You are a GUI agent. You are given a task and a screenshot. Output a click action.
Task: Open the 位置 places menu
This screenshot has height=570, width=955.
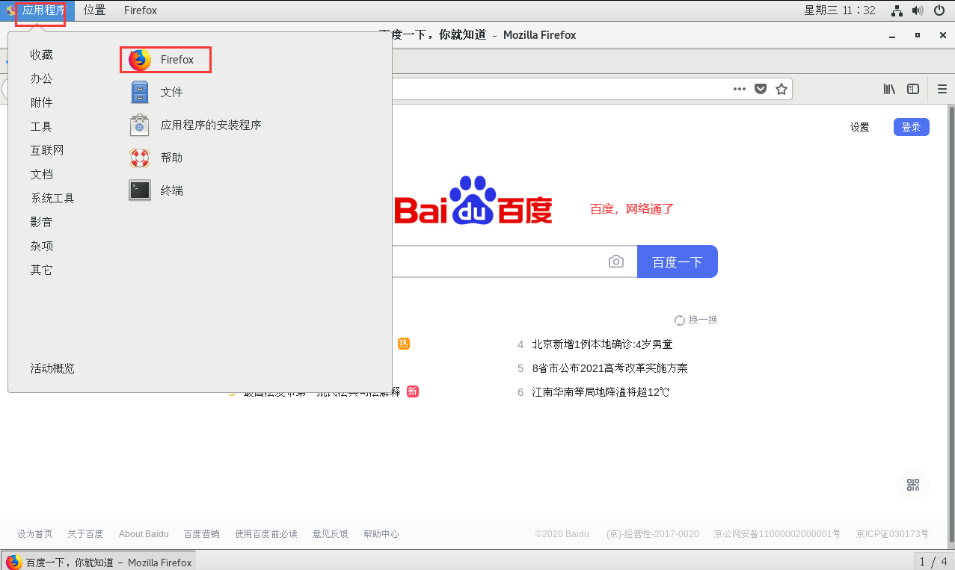pyautogui.click(x=95, y=10)
